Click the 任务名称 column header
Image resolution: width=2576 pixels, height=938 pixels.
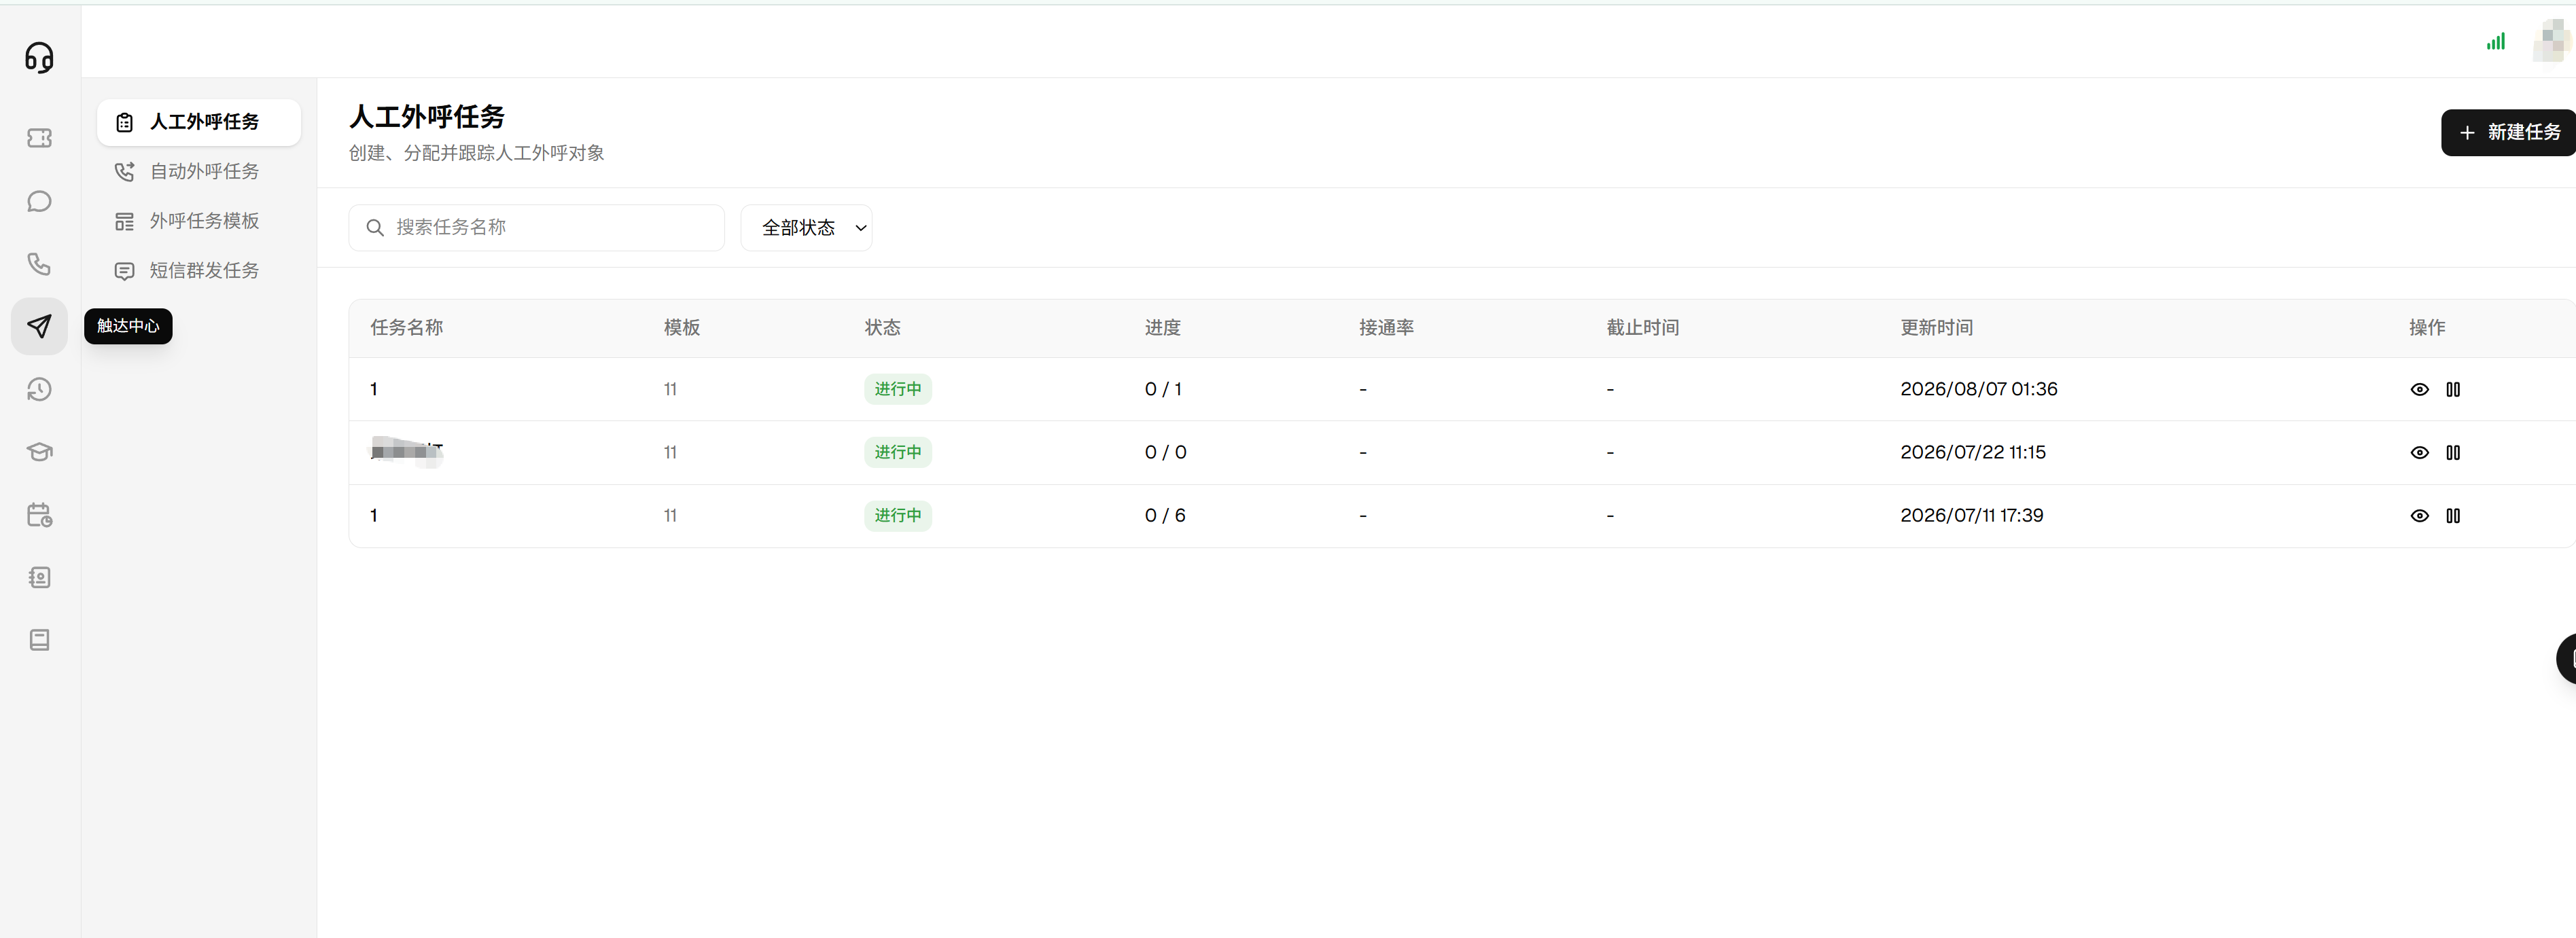click(407, 328)
